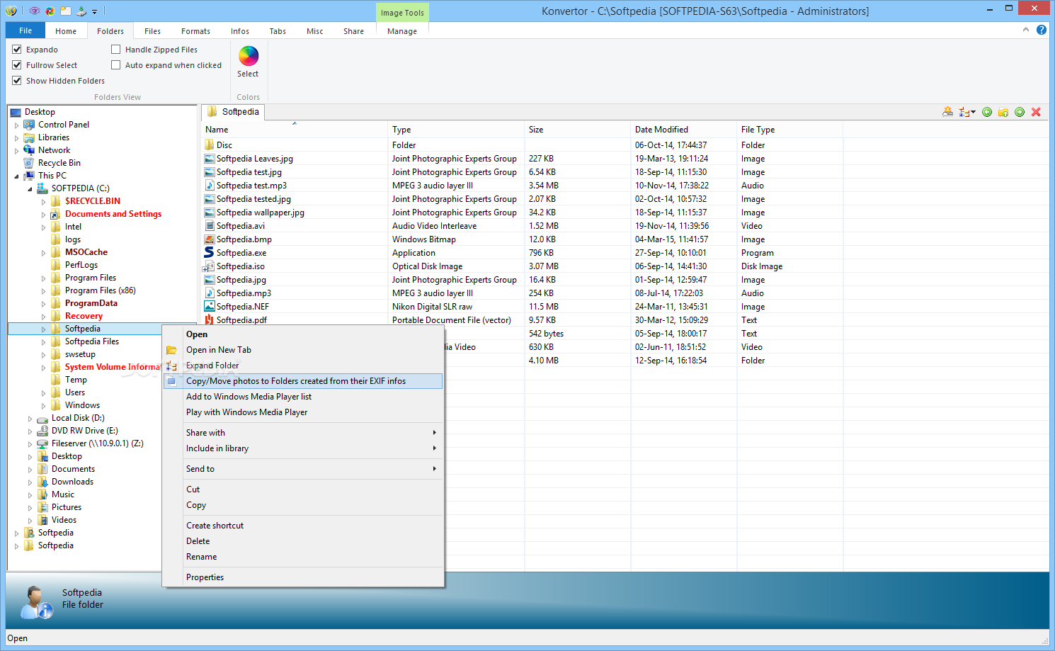Viewport: 1055px width, 651px height.
Task: Open the File ribbon tab
Action: 25,30
